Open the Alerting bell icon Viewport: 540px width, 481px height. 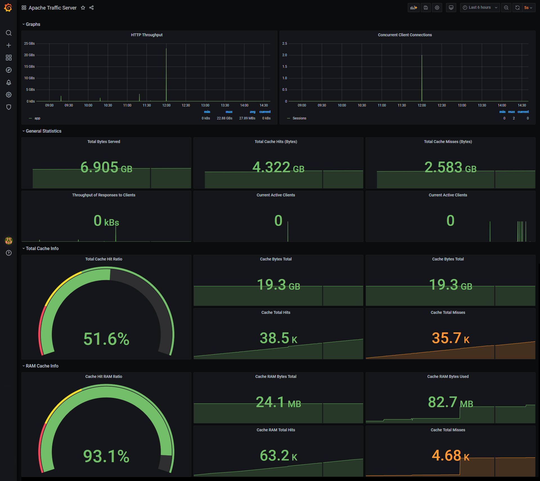click(x=9, y=82)
